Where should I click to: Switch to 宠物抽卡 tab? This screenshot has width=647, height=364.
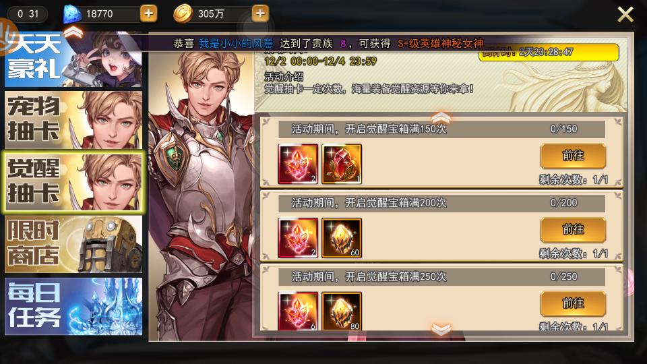[73, 120]
